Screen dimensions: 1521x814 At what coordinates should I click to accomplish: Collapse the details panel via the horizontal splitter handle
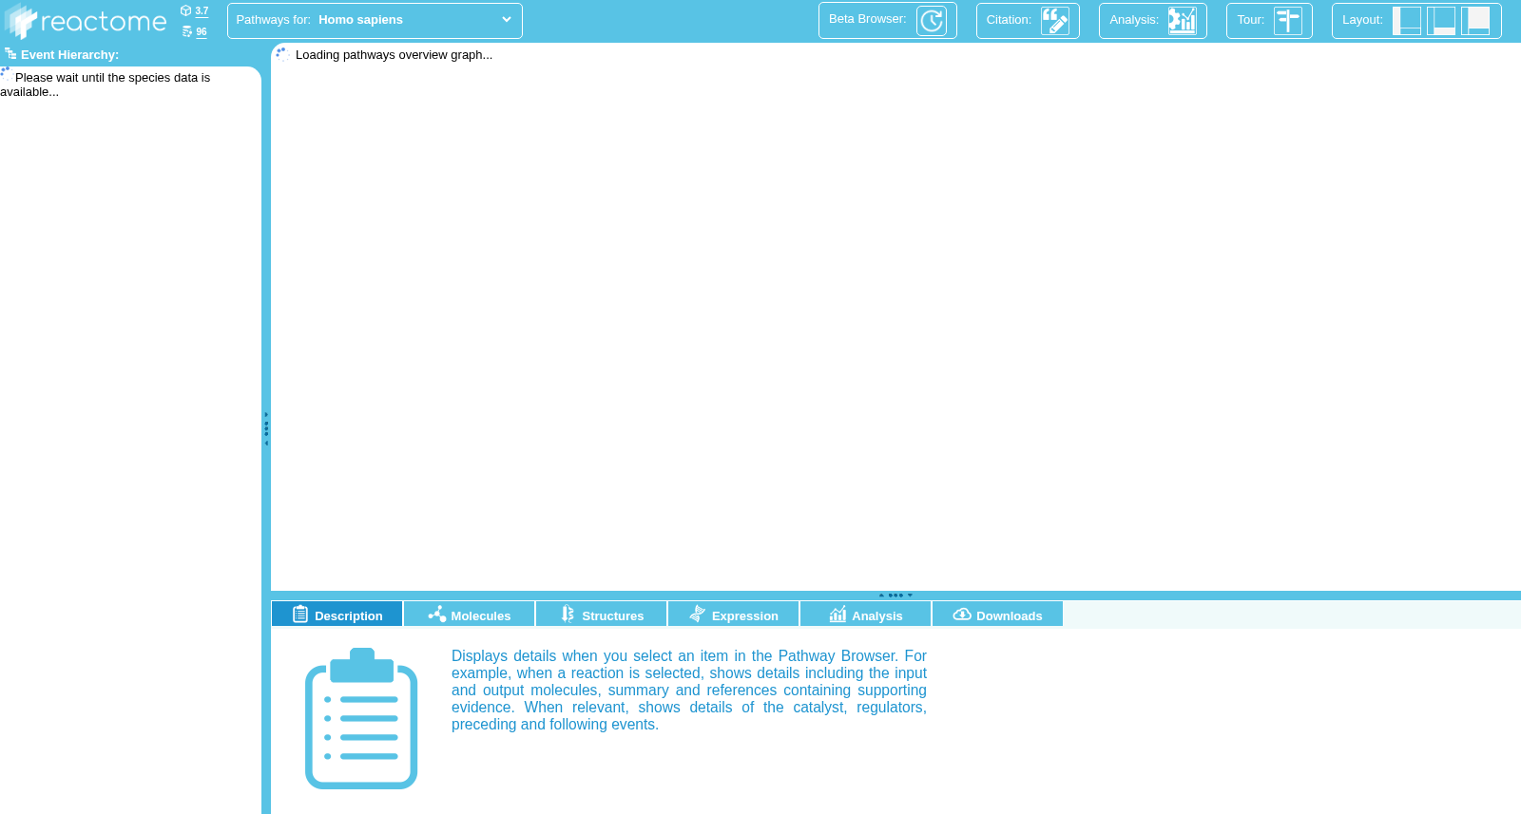point(895,596)
